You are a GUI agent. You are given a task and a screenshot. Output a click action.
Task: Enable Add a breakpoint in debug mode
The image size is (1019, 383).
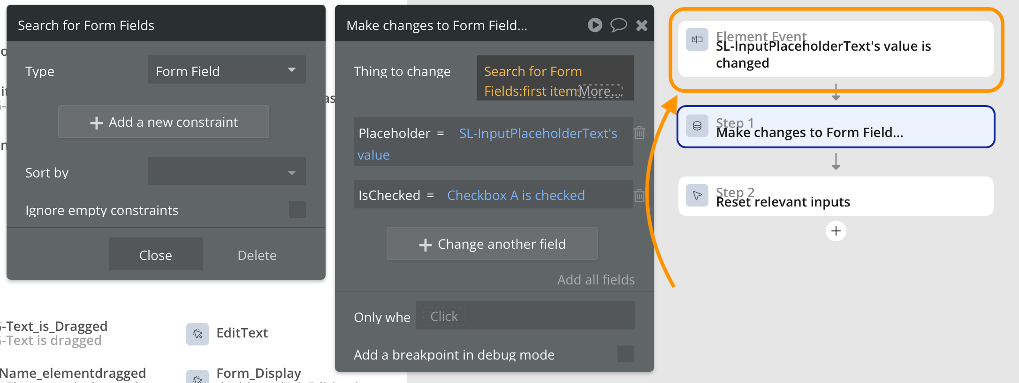coord(626,354)
